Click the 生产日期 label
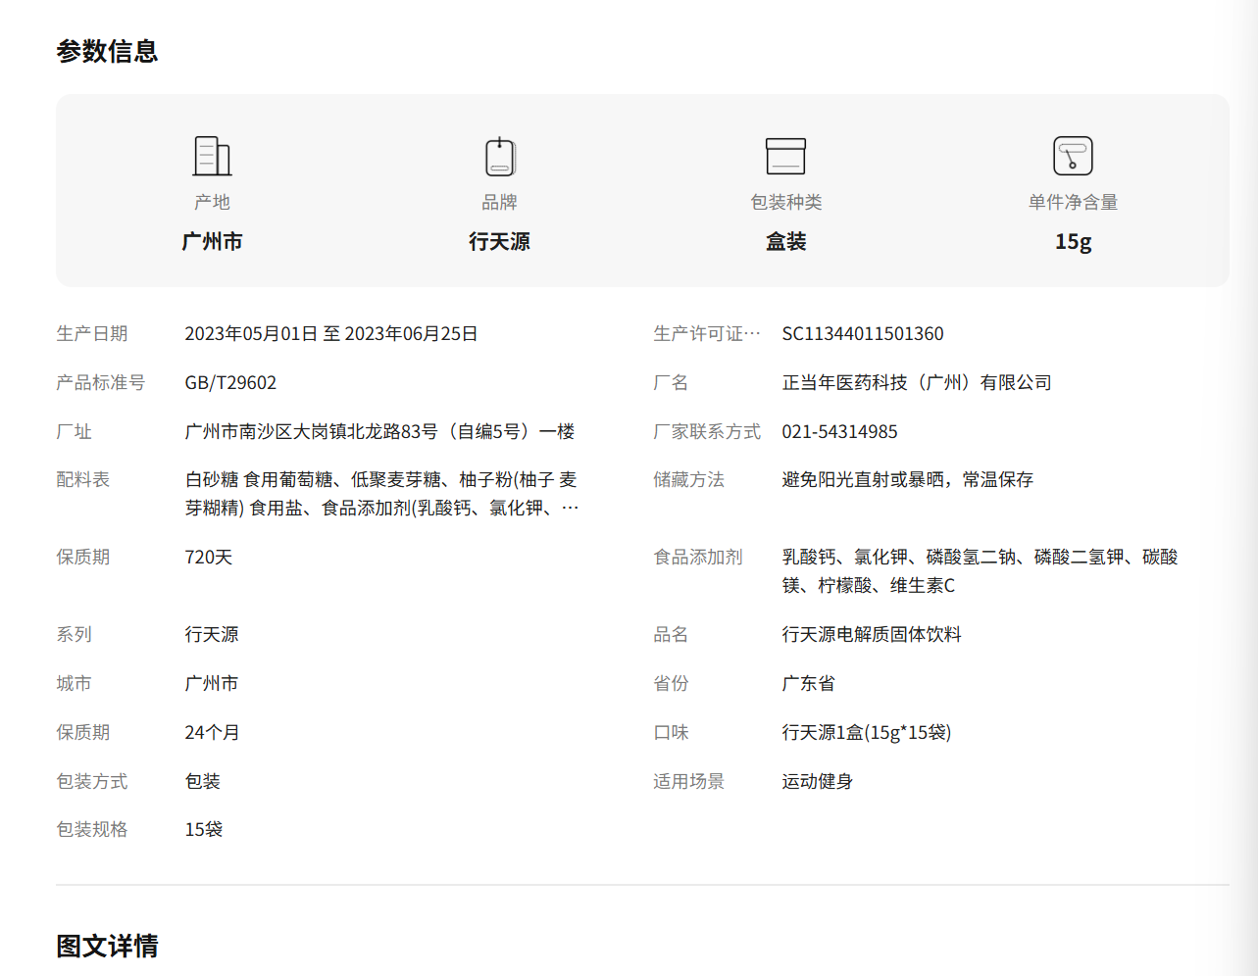1258x976 pixels. (92, 334)
